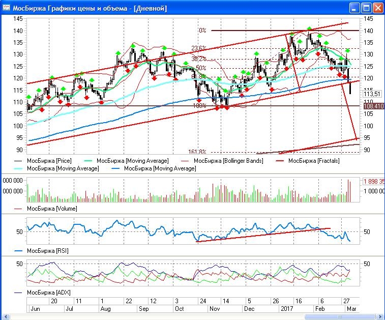This screenshot has width=385, height=320.
Task: Close the МосБиржа chart window
Action: 378,8
